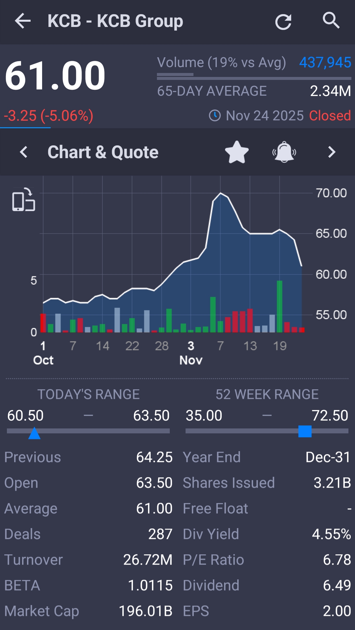The image size is (355, 630).
Task: Tap the 52 week range square marker
Action: click(305, 431)
